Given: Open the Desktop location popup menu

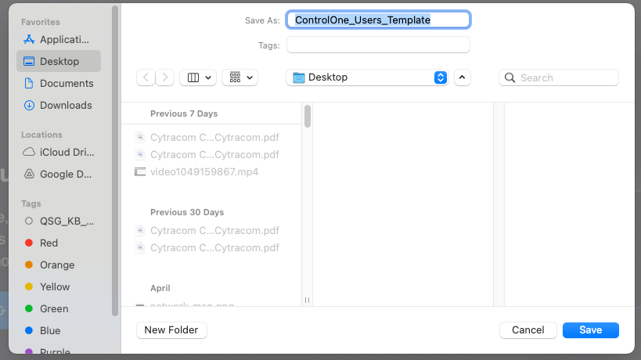Looking at the screenshot, I should [x=366, y=77].
